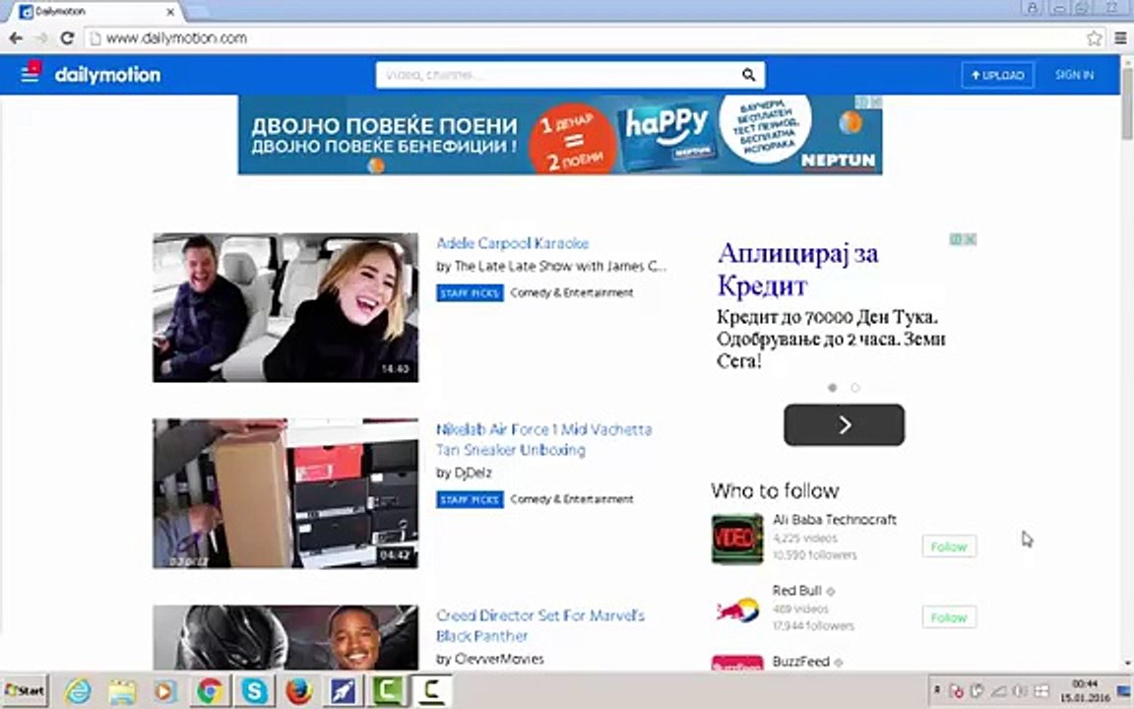Click Comedy & Entertainment under Nikelab video

571,499
